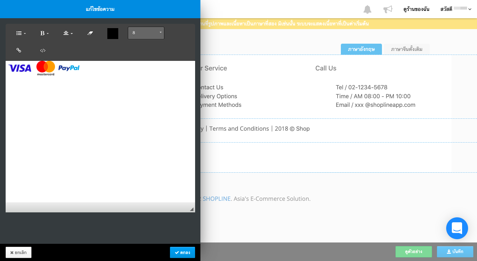Click the บันทึก save button
Screen dimensions: 477x261
click(455, 252)
